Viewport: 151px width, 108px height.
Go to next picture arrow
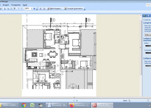[x=77, y=101]
